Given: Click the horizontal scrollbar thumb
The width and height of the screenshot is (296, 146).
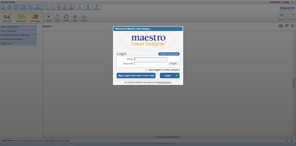Looking at the screenshot, I should (x=167, y=137).
